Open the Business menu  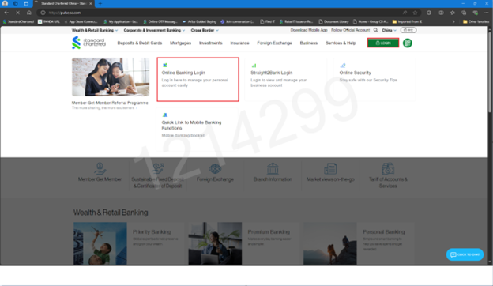coord(308,43)
